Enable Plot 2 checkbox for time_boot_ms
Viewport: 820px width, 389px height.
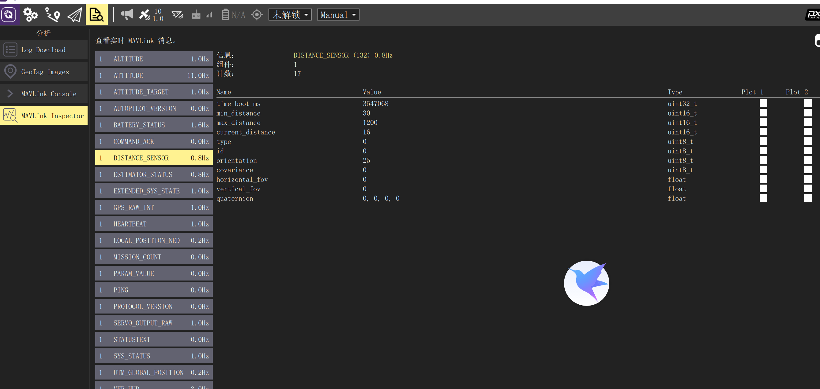pyautogui.click(x=807, y=103)
